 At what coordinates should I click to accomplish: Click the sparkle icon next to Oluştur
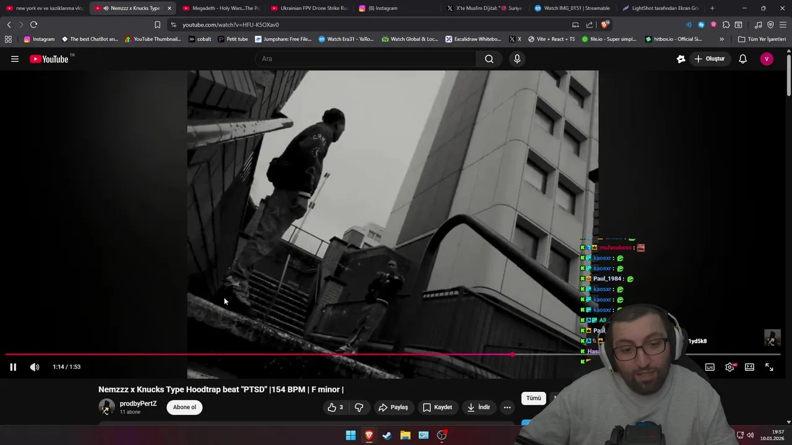point(681,59)
